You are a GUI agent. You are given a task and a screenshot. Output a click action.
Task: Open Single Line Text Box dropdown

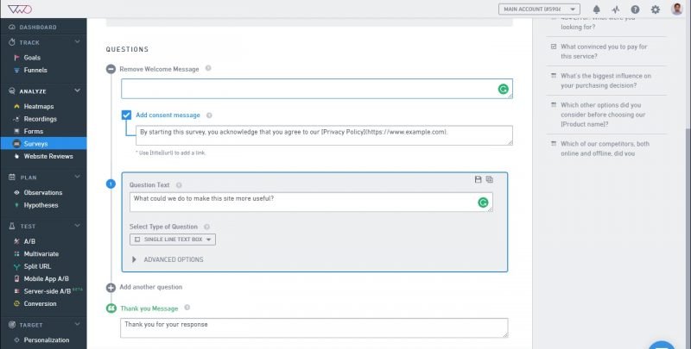click(x=172, y=240)
